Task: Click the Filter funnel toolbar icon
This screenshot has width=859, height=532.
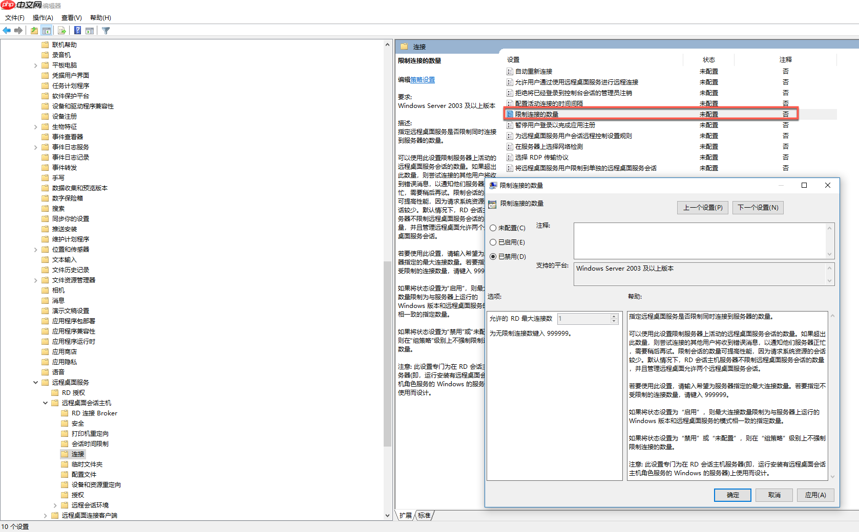Action: coord(106,31)
